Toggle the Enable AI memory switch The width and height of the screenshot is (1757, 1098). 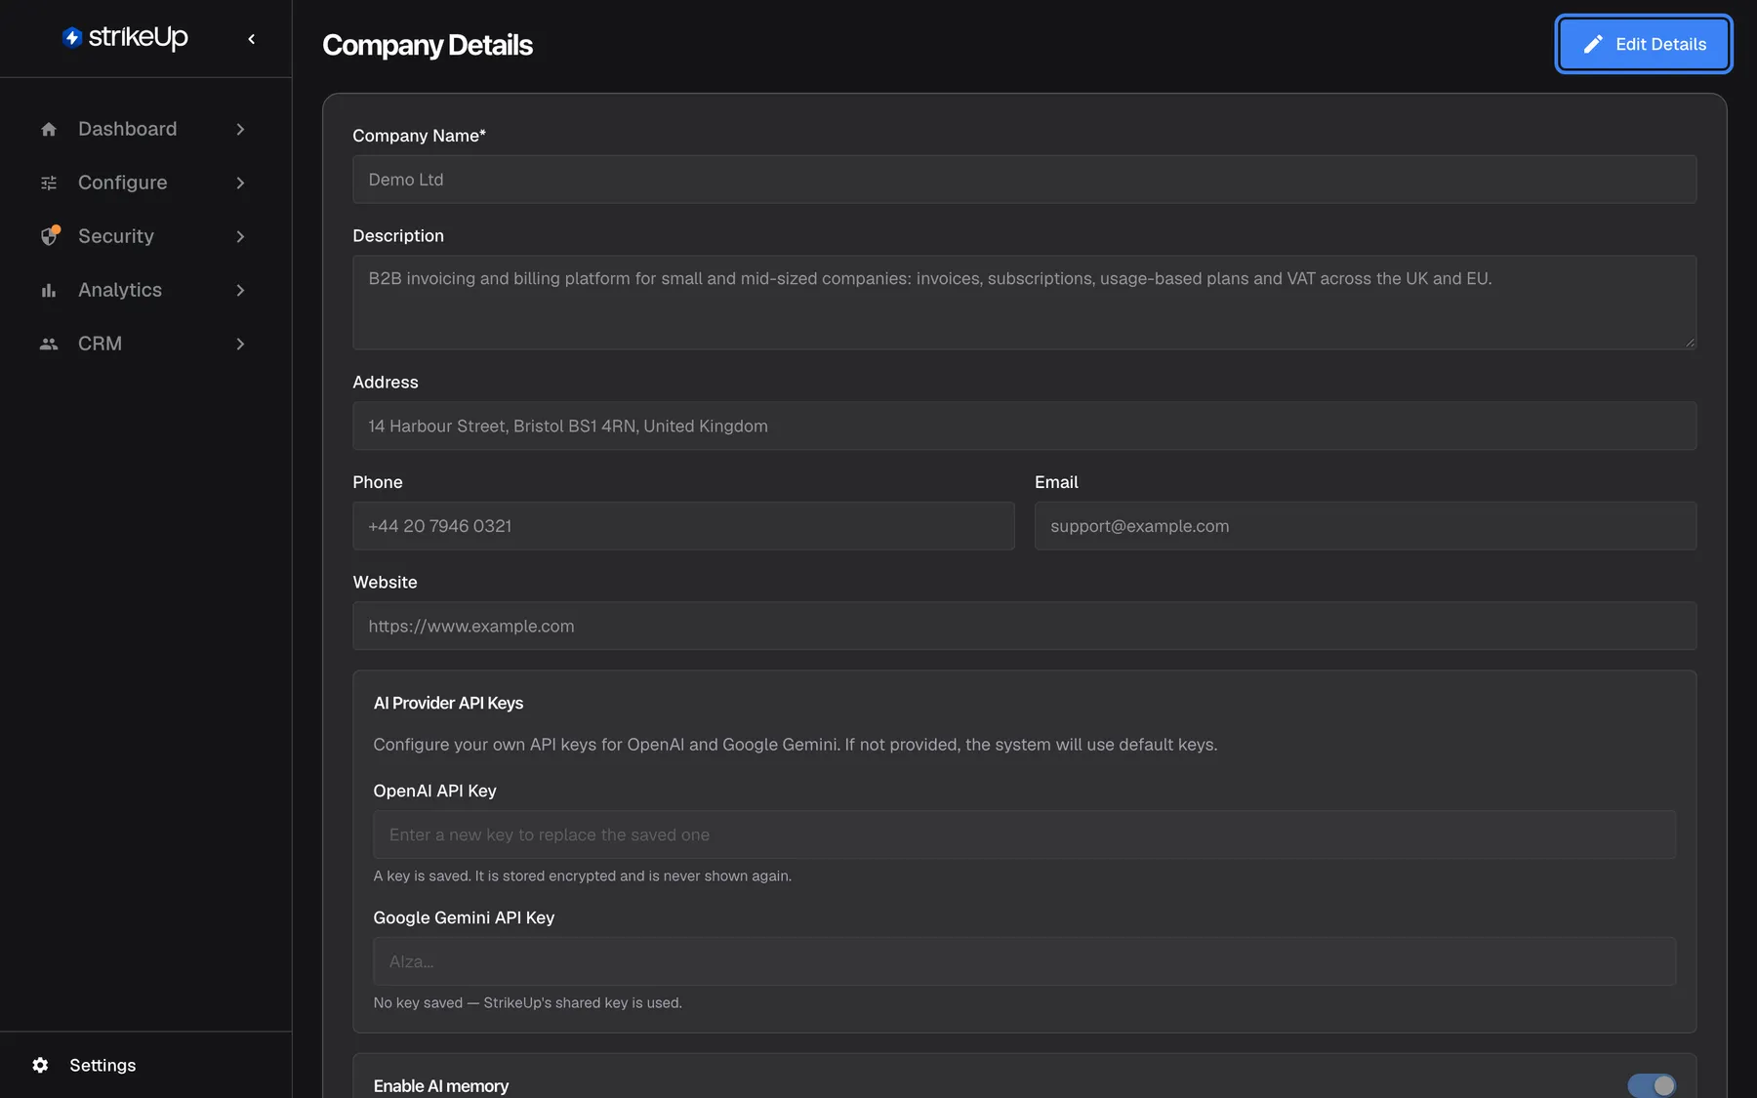(x=1652, y=1085)
